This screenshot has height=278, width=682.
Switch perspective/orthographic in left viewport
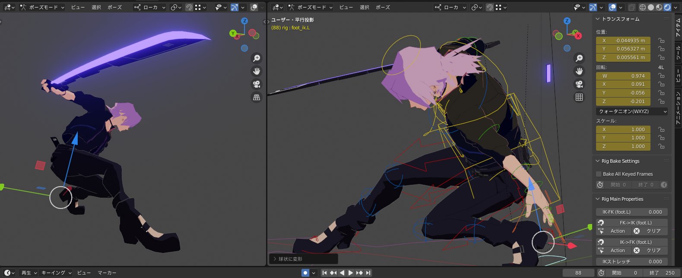click(x=257, y=97)
